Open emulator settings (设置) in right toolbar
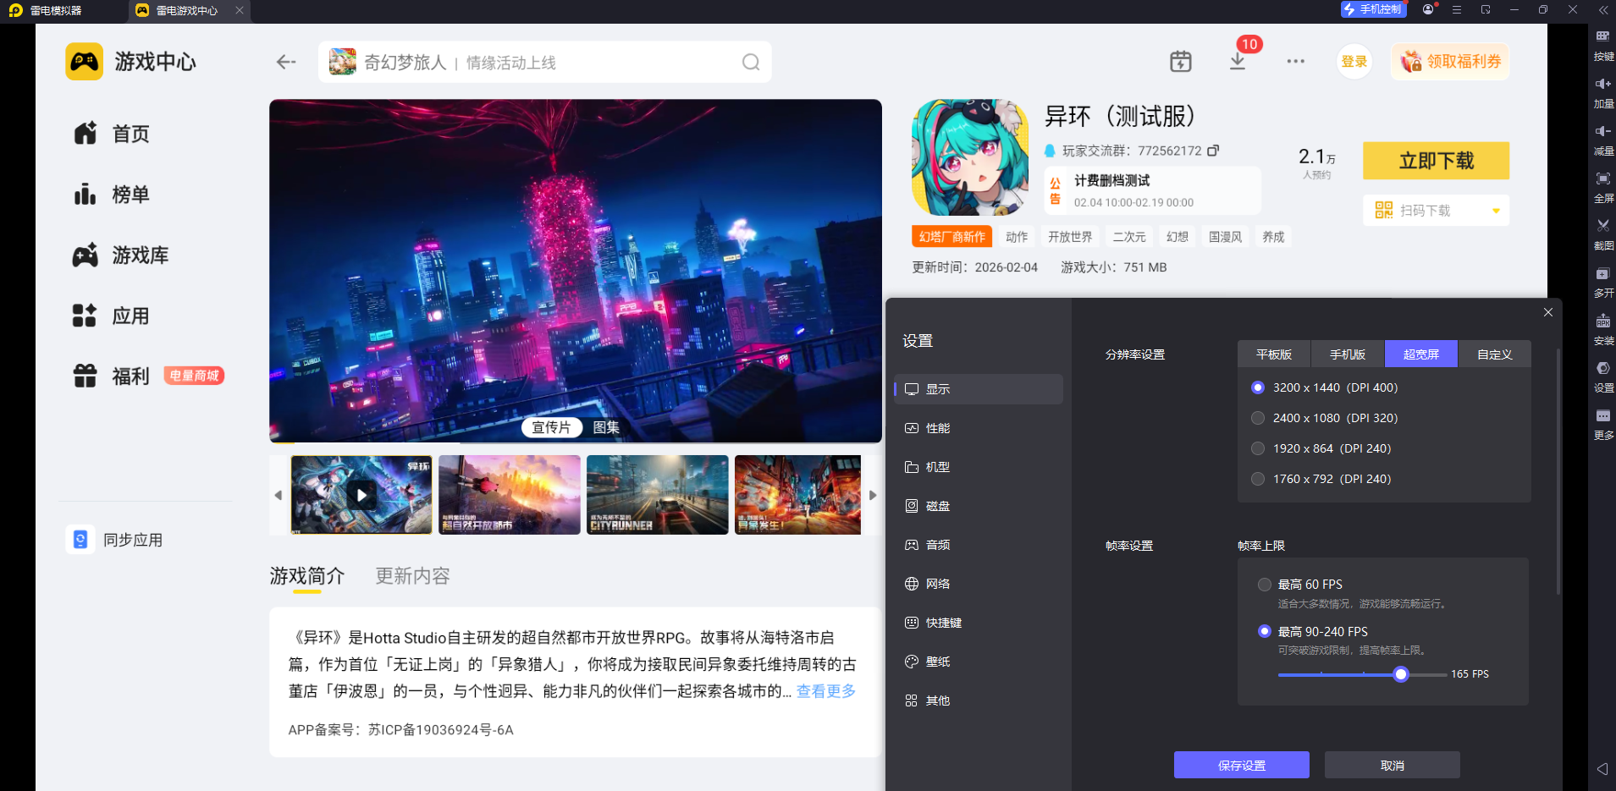1616x791 pixels. click(x=1603, y=368)
